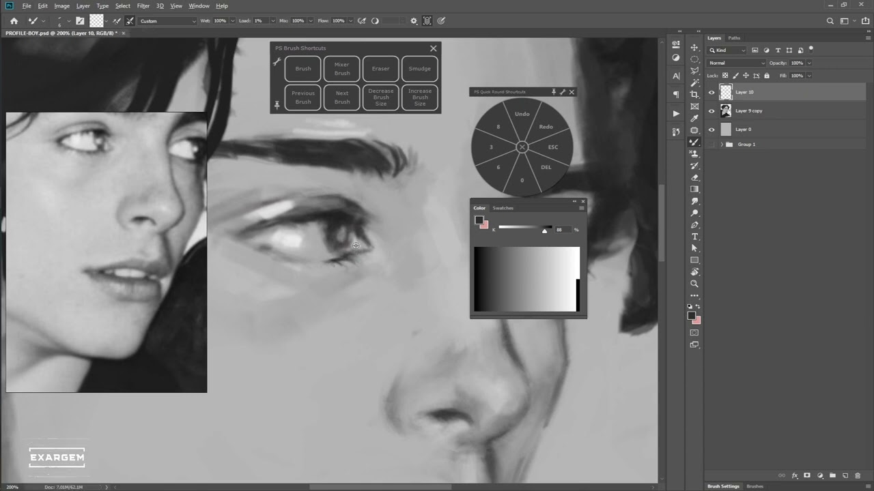Select the Magic Wand tool
The width and height of the screenshot is (874, 491).
(694, 83)
